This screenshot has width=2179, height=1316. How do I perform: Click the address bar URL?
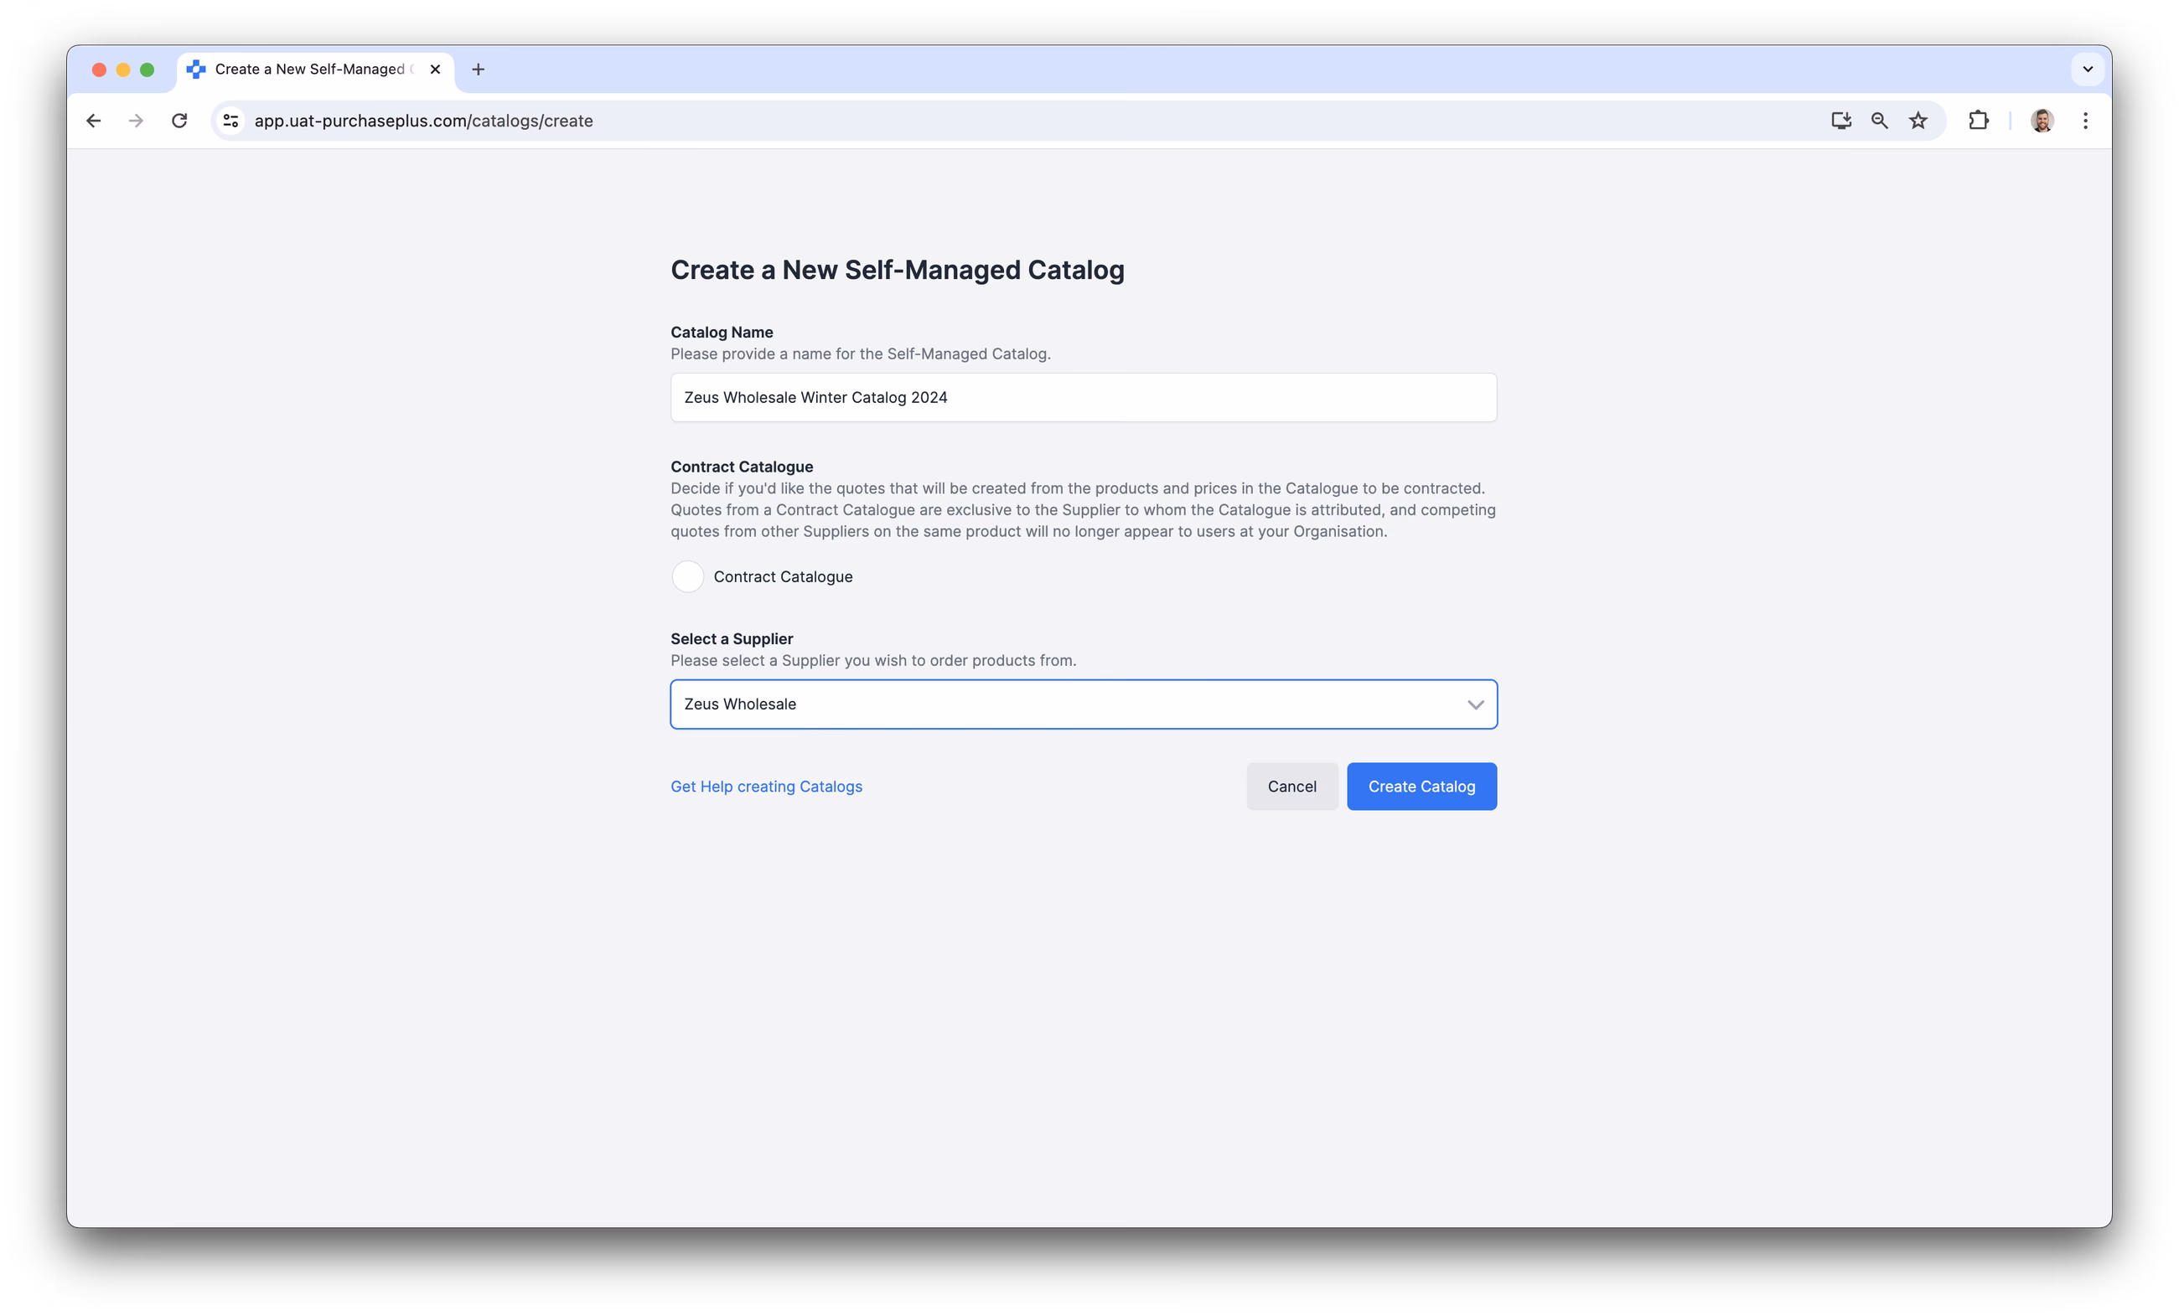423,121
